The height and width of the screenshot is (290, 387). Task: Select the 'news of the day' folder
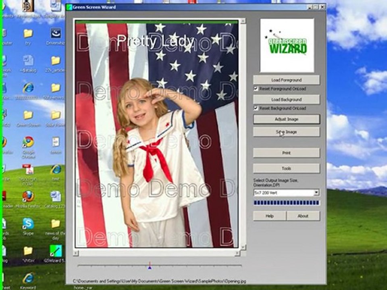[56, 224]
